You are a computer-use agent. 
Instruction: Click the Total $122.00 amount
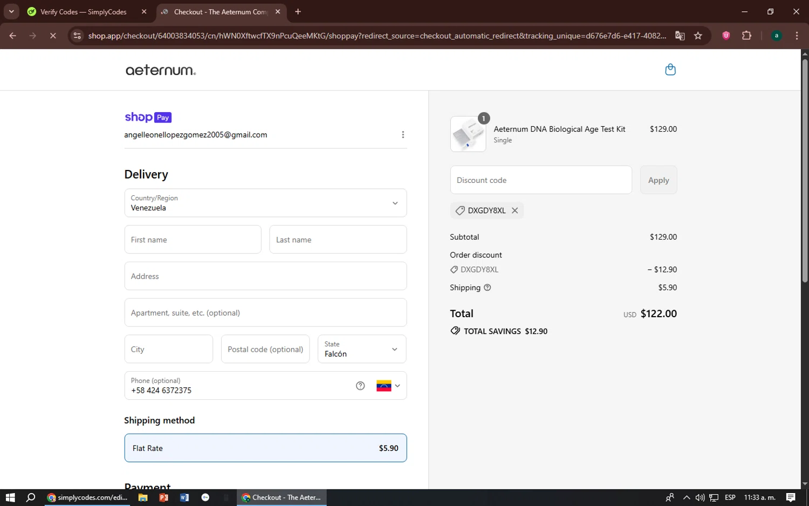[659, 313]
